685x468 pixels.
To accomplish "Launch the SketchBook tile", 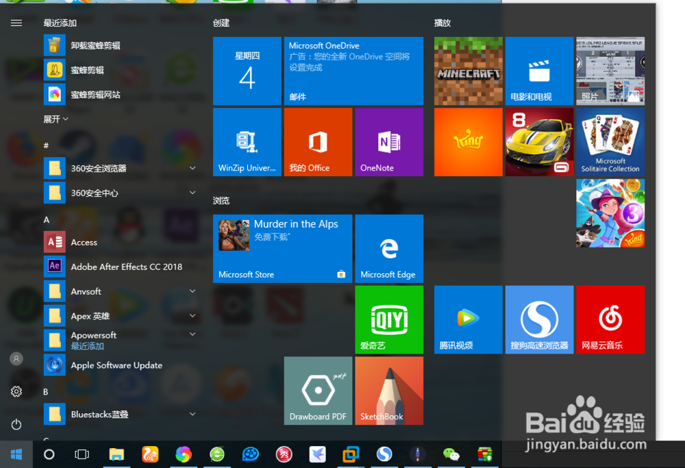I will (x=389, y=391).
